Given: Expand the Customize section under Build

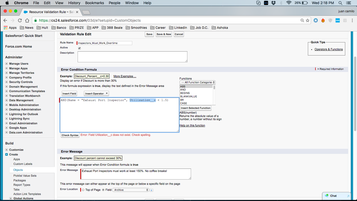Looking at the screenshot, I should click(7, 150).
